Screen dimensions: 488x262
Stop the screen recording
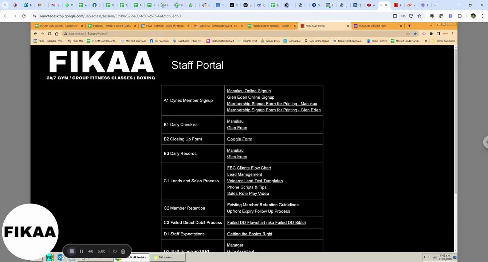click(72, 251)
